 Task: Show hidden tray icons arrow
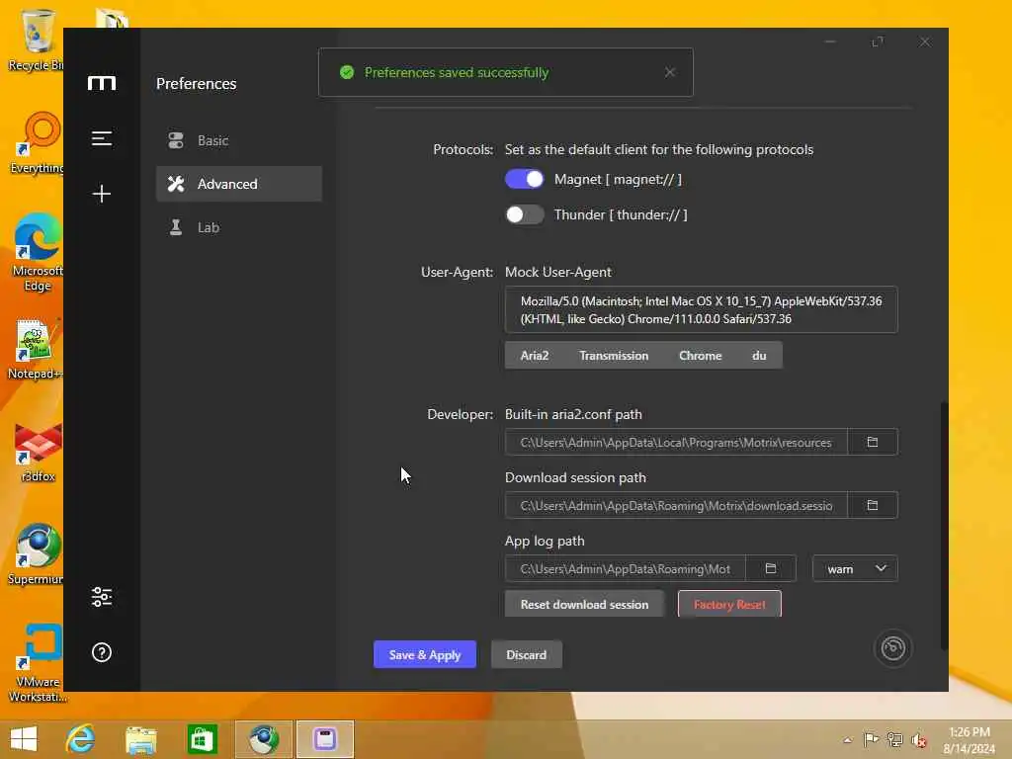coord(847,740)
